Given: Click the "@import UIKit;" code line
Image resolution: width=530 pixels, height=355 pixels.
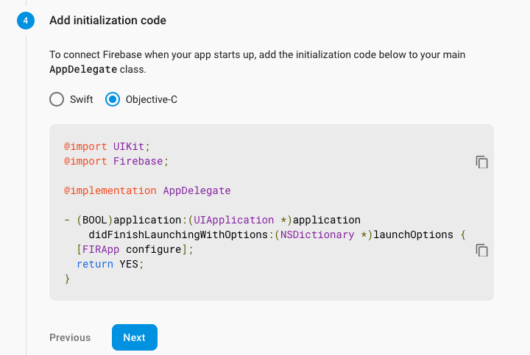Looking at the screenshot, I should (x=107, y=146).
